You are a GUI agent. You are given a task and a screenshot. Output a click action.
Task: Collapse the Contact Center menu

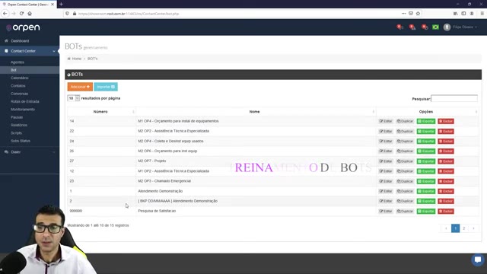(x=30, y=51)
